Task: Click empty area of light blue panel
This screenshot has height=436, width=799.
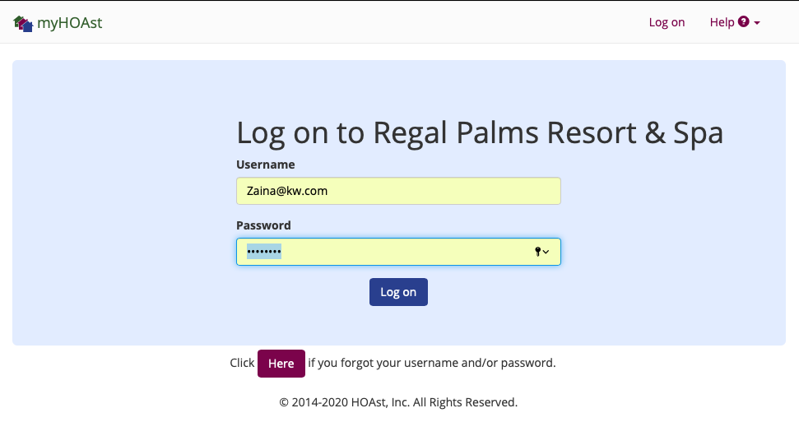Action: [123, 204]
